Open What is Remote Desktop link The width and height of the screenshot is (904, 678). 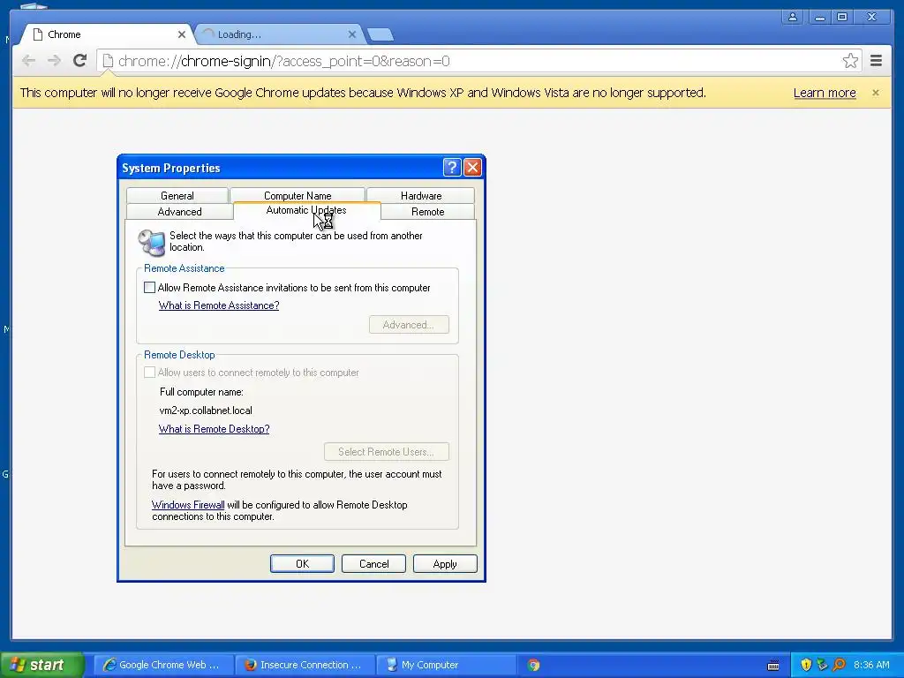(x=214, y=429)
